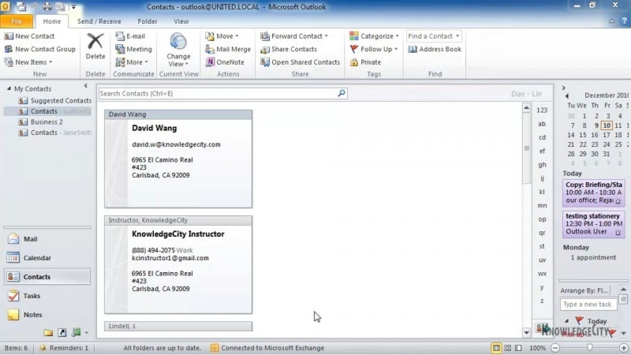Screen dimensions: 631x355
Task: Create a New Contact Group
Action: (40, 49)
